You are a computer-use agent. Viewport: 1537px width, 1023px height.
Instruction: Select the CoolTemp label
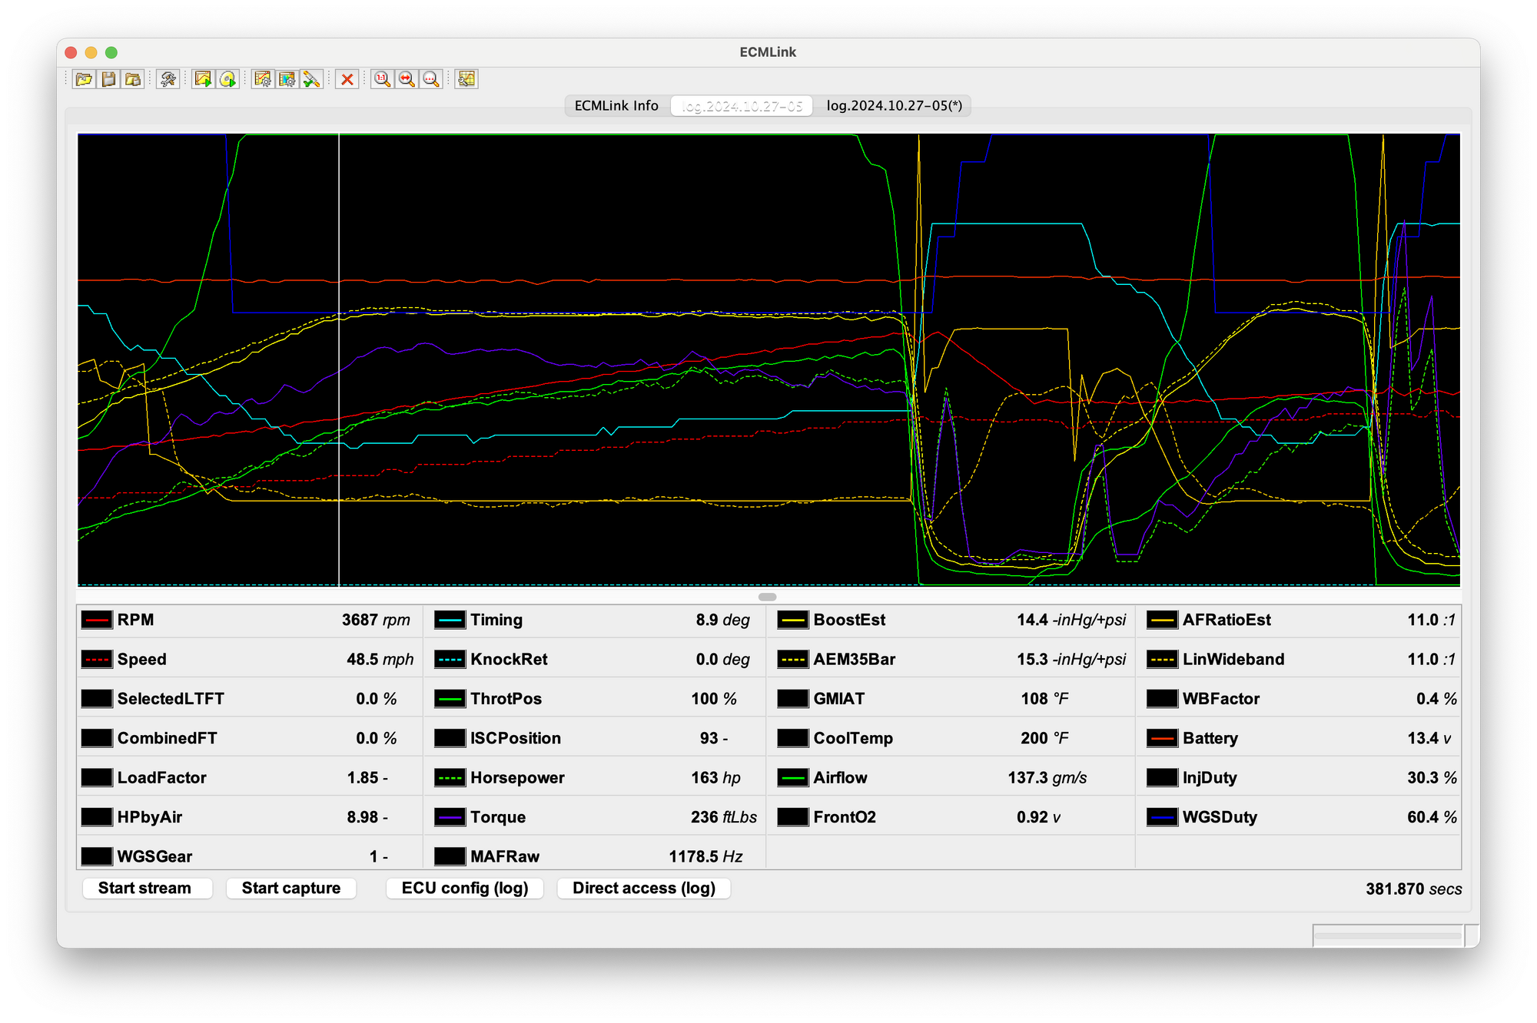(x=853, y=738)
